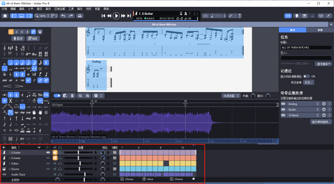This screenshot has height=184, width=334.
Task: Open the Studio mastering dropdown
Action: pyautogui.click(x=303, y=109)
